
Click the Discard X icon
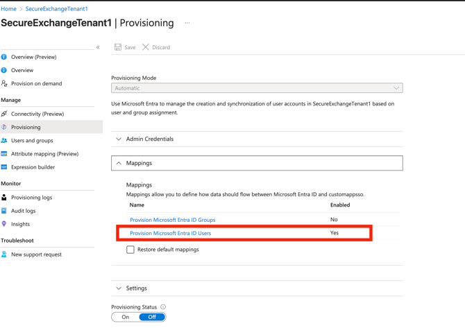(146, 47)
